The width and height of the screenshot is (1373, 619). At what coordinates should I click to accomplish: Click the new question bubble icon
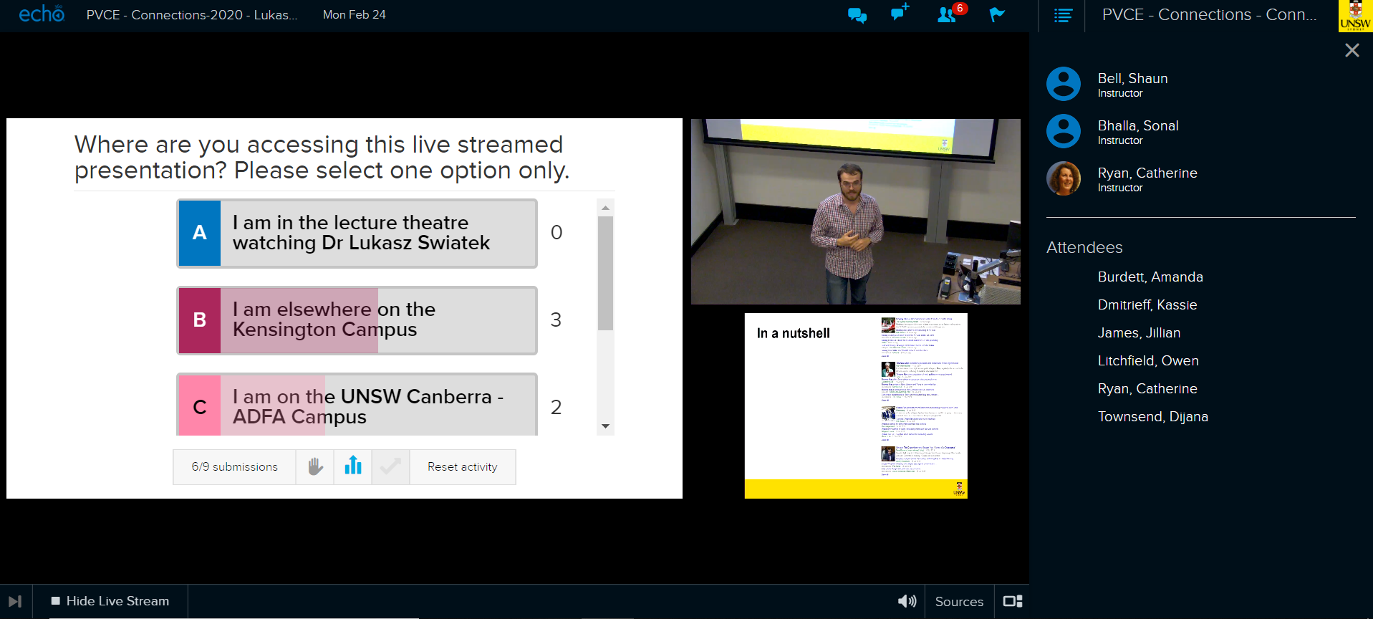tap(900, 12)
